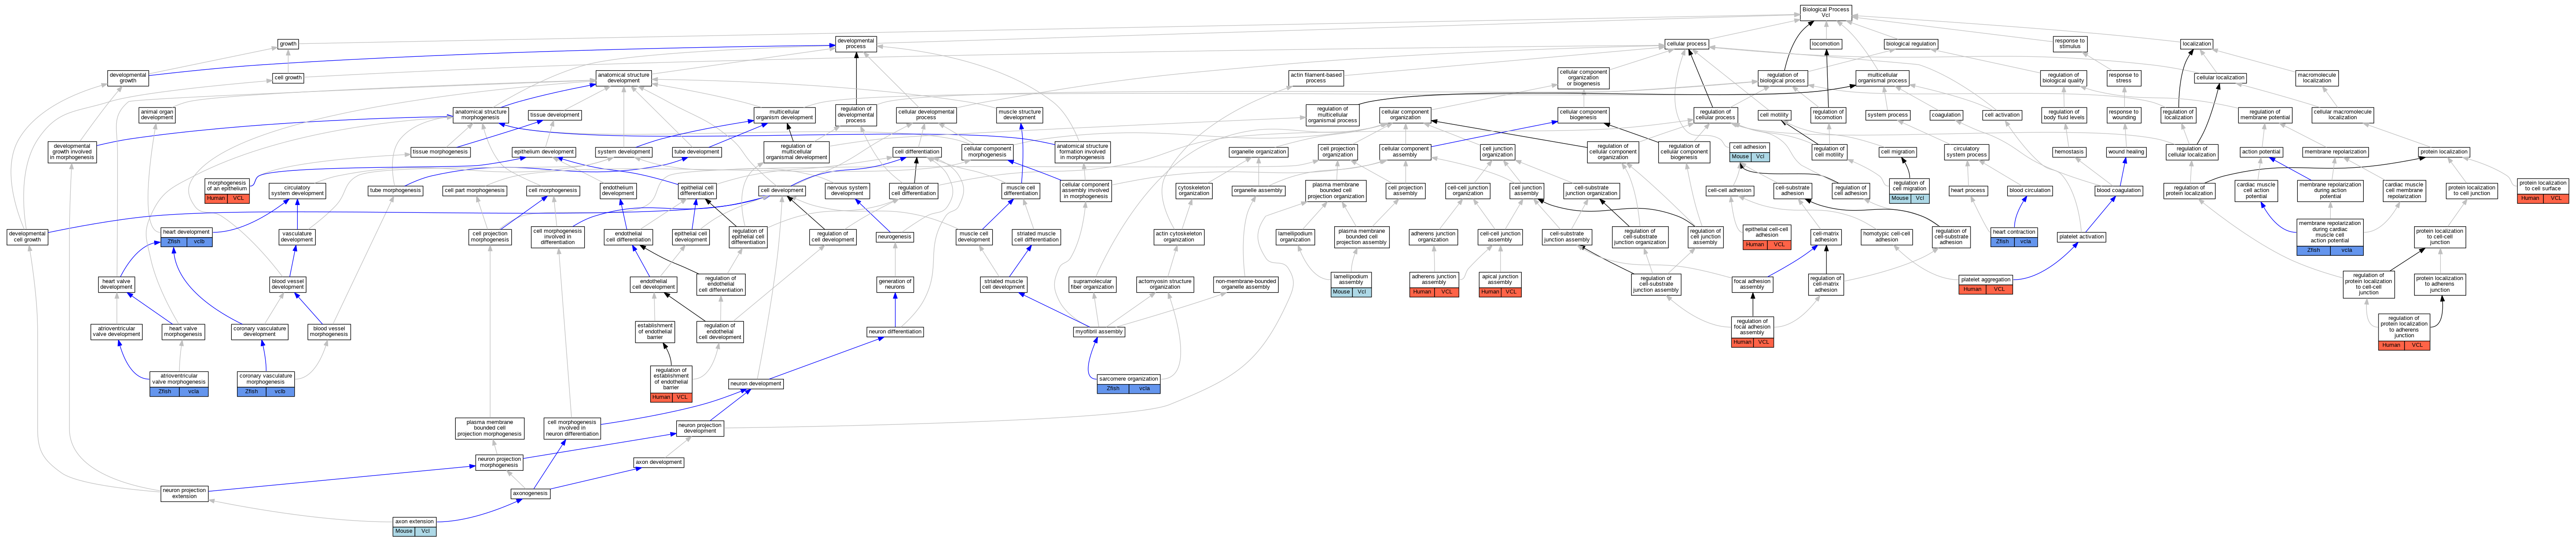
Task: Click the 'cell migration' node
Action: pyautogui.click(x=1897, y=152)
